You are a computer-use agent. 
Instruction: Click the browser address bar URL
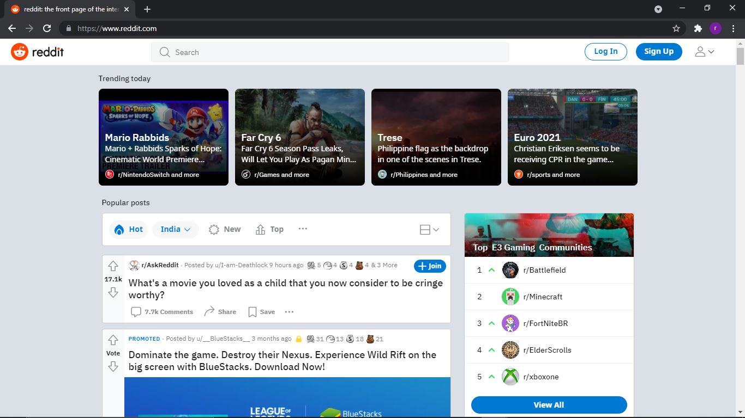coord(117,28)
